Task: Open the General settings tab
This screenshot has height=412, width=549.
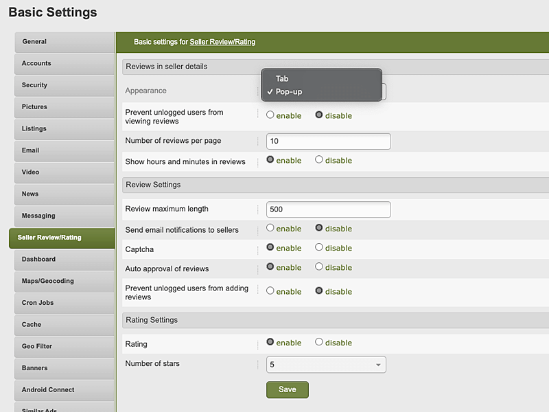Action: click(x=65, y=42)
